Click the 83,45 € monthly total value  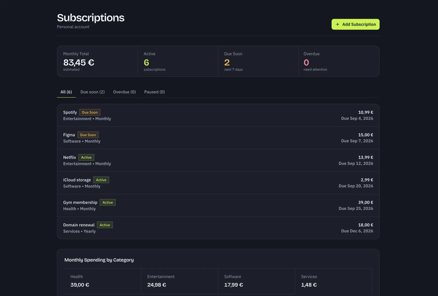(x=79, y=63)
